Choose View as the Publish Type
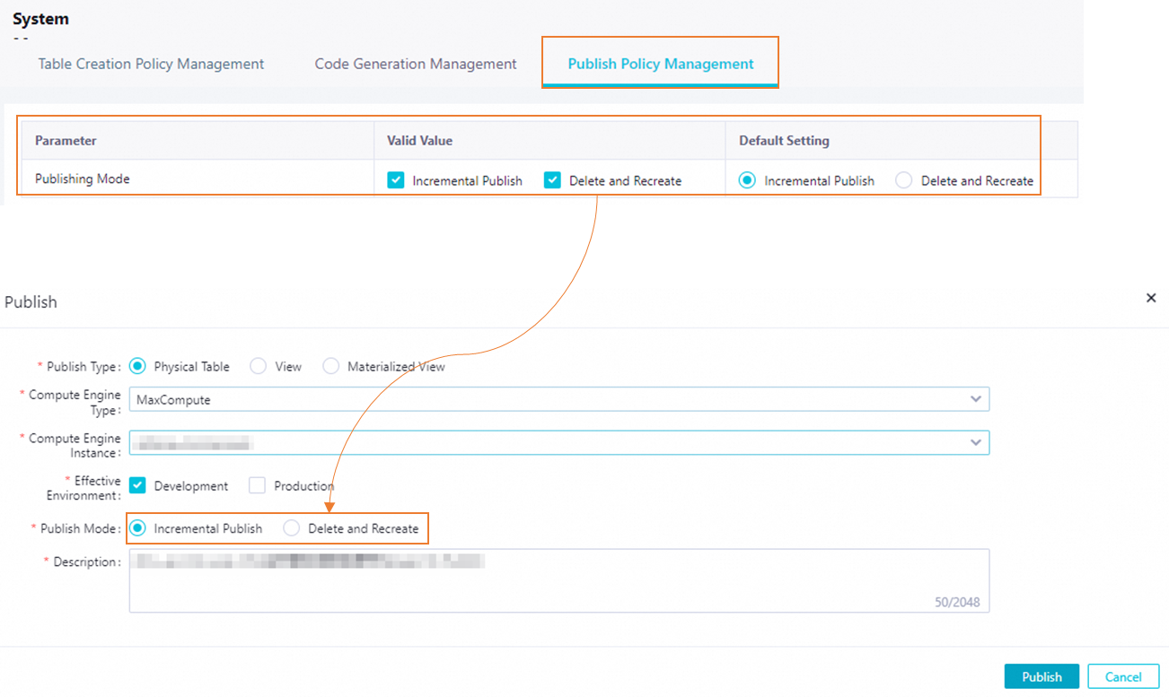The image size is (1169, 697). click(x=258, y=366)
